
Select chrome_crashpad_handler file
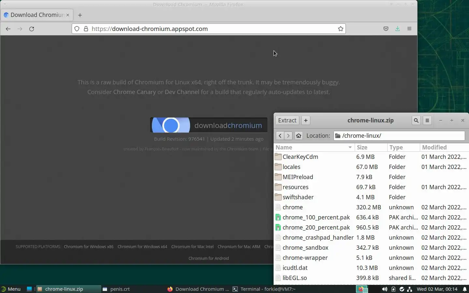pyautogui.click(x=371, y=237)
